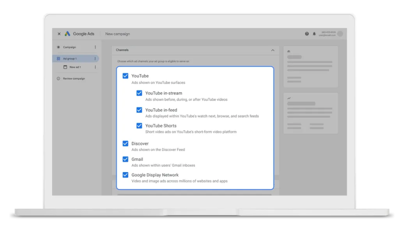Click the user account avatar
402x226 pixels.
340,34
